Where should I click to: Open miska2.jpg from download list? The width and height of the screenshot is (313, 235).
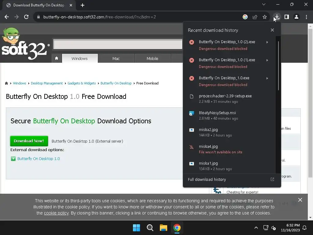[x=229, y=132]
